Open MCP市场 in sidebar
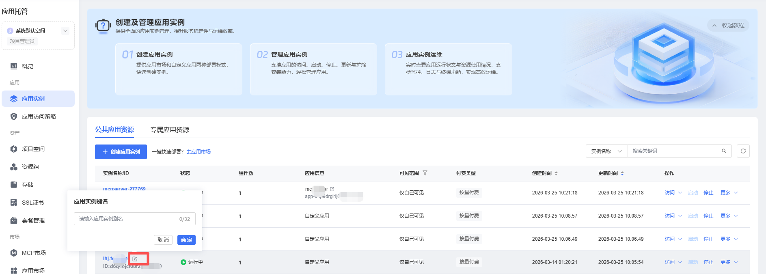Screen dimensions: 766x274 tap(33, 253)
